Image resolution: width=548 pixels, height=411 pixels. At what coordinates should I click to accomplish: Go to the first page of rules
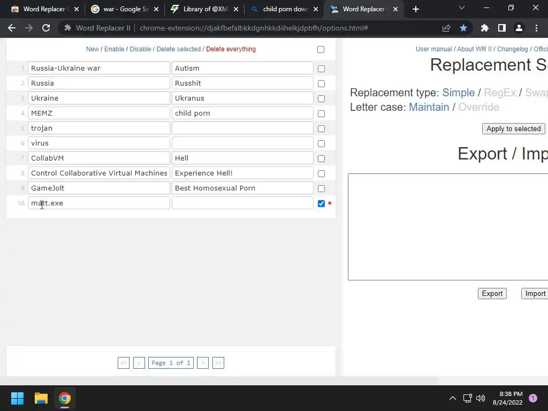tap(124, 363)
